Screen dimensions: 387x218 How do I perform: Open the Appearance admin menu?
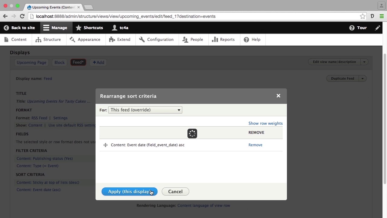(x=85, y=39)
